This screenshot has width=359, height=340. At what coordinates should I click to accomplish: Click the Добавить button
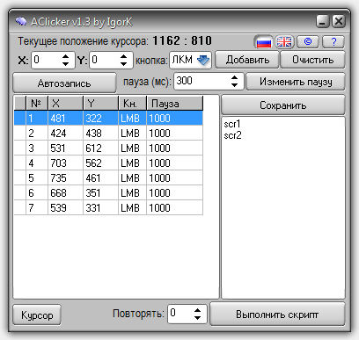click(x=247, y=60)
